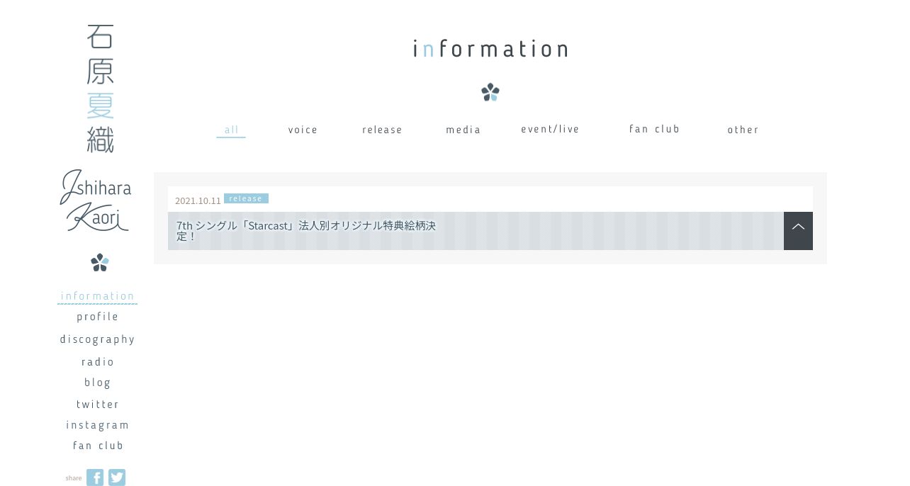Open the 'blog' link
The image size is (910, 486).
click(x=98, y=383)
